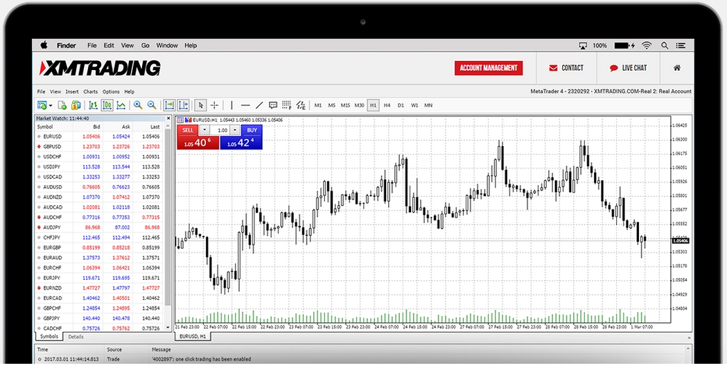Click the Wi-Fi status icon
Image resolution: width=727 pixels, height=370 pixels.
click(647, 46)
